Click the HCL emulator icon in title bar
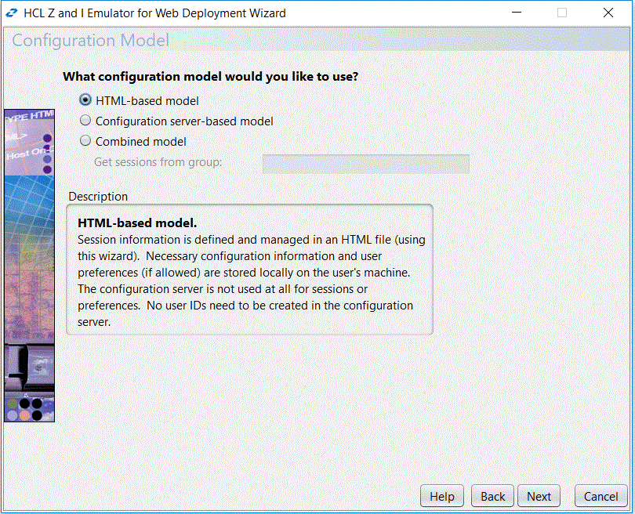This screenshot has height=514, width=635. pos(13,13)
